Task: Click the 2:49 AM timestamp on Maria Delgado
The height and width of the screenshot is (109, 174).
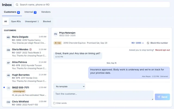Action: tap(42, 37)
